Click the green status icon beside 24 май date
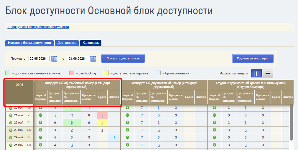The image size is (298, 150). (x=11, y=137)
